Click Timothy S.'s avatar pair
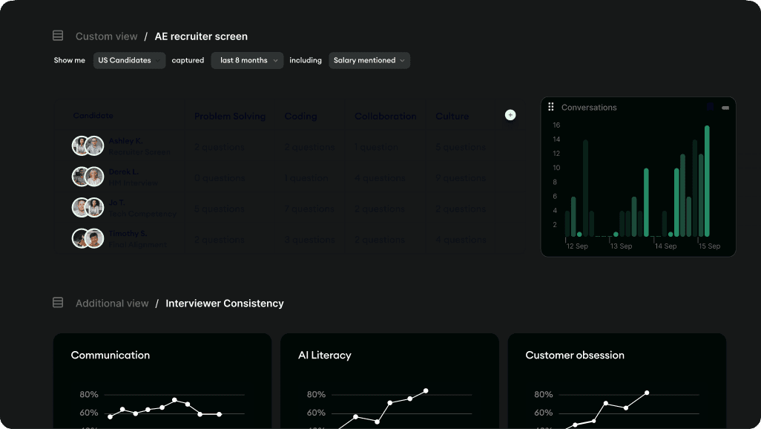 coord(88,238)
